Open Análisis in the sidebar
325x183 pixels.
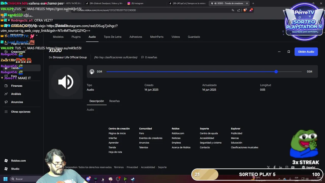[x=16, y=94]
